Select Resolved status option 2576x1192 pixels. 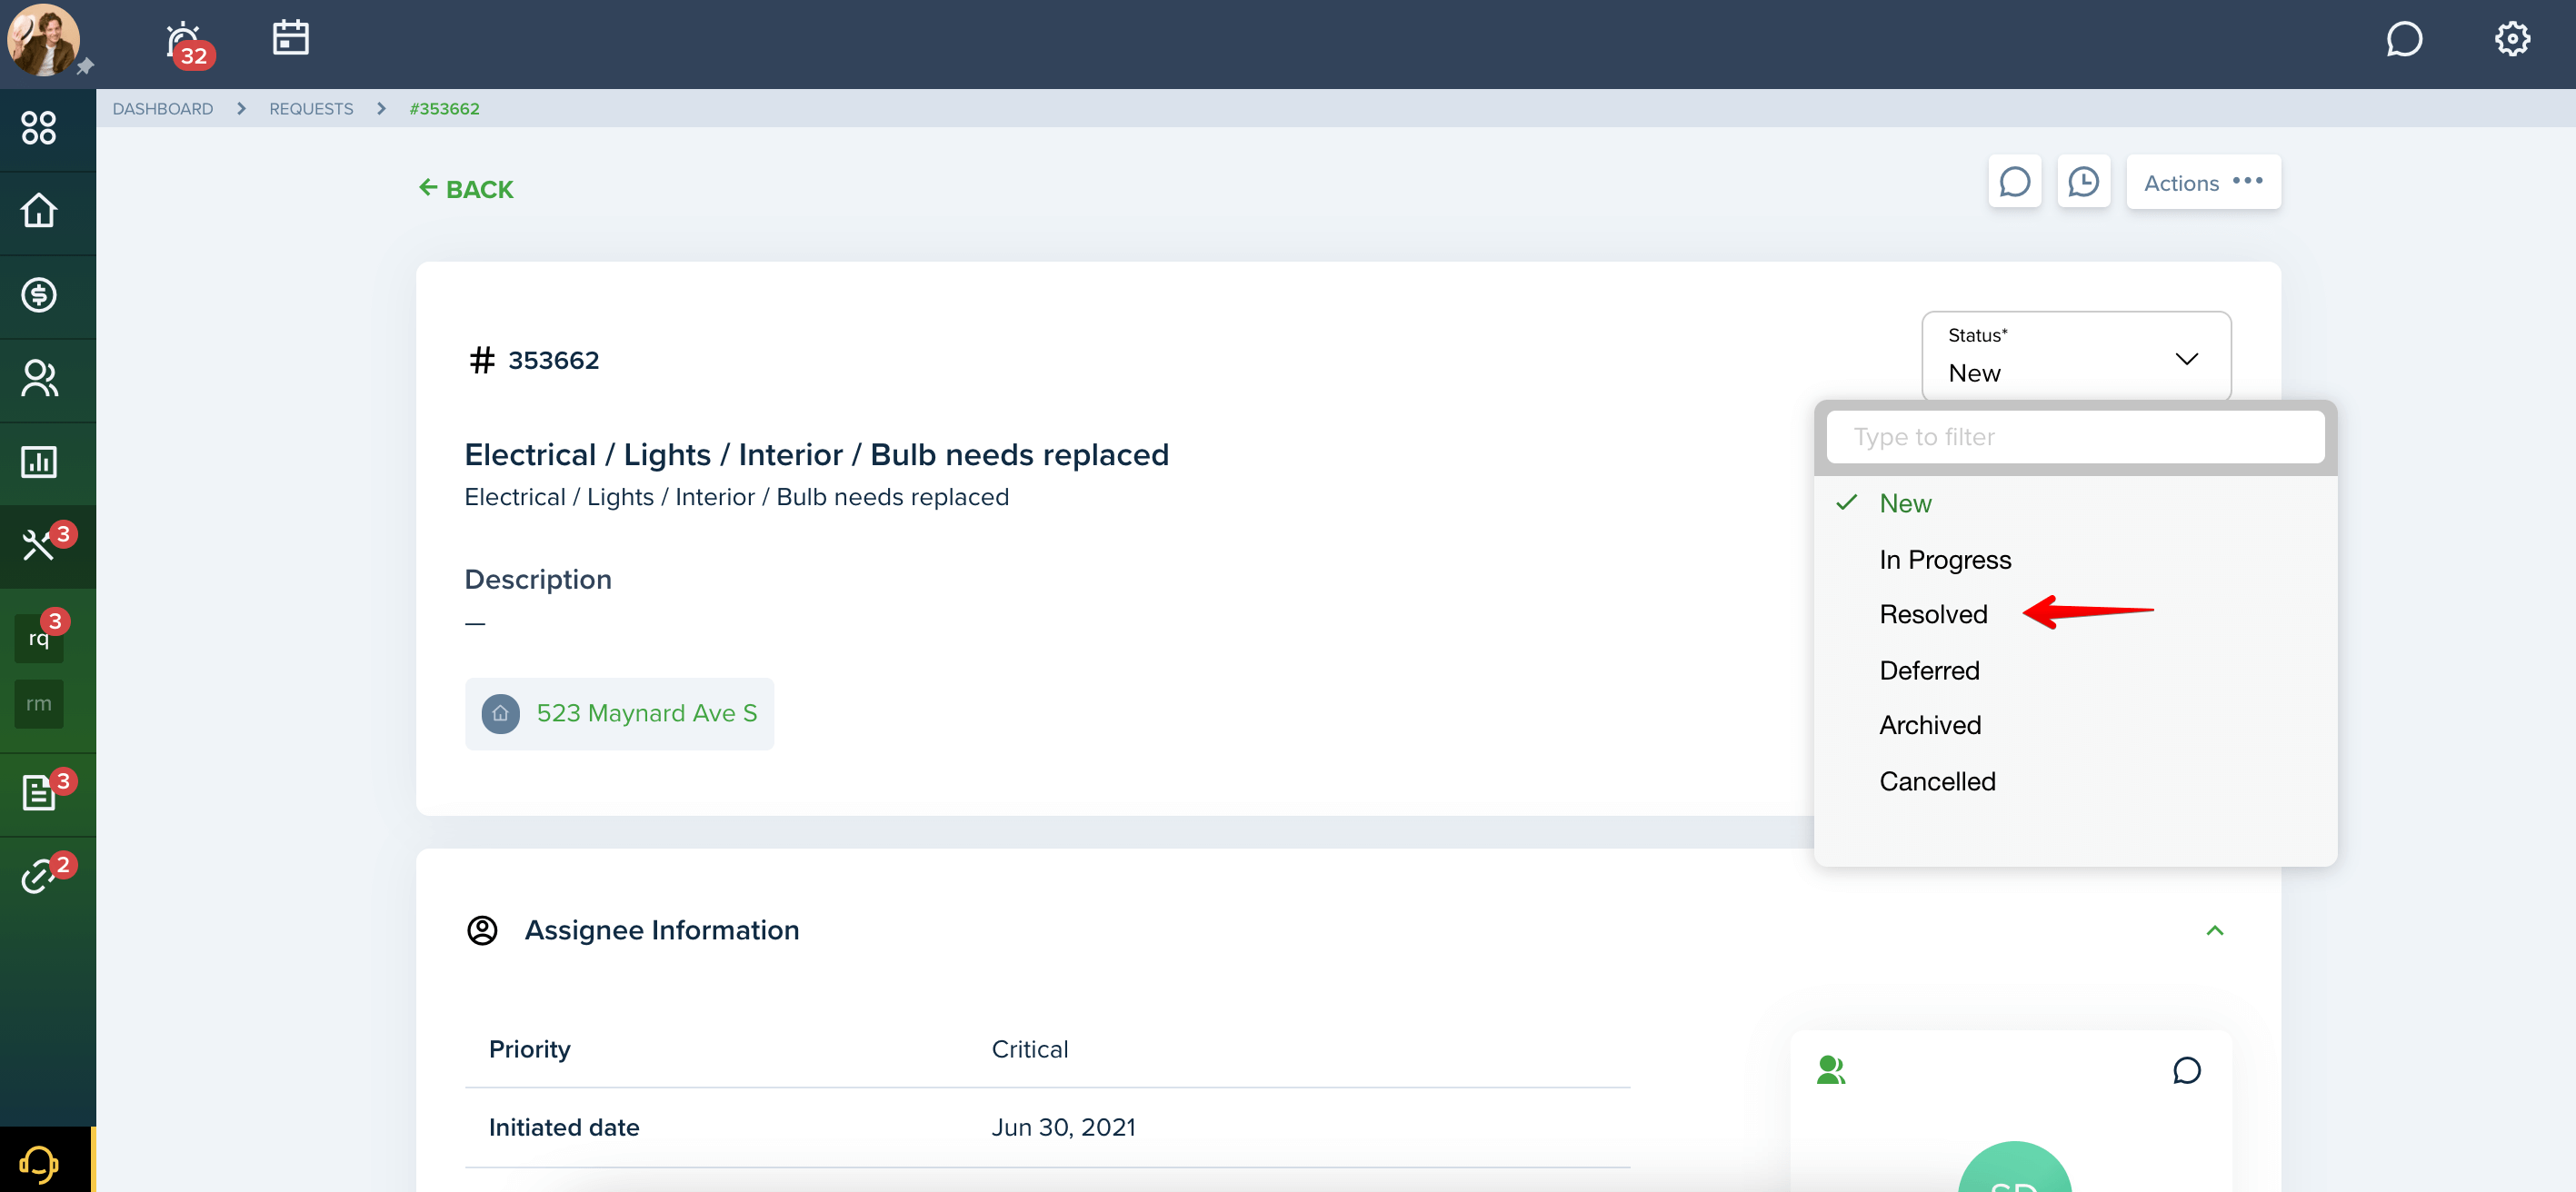click(x=1932, y=614)
